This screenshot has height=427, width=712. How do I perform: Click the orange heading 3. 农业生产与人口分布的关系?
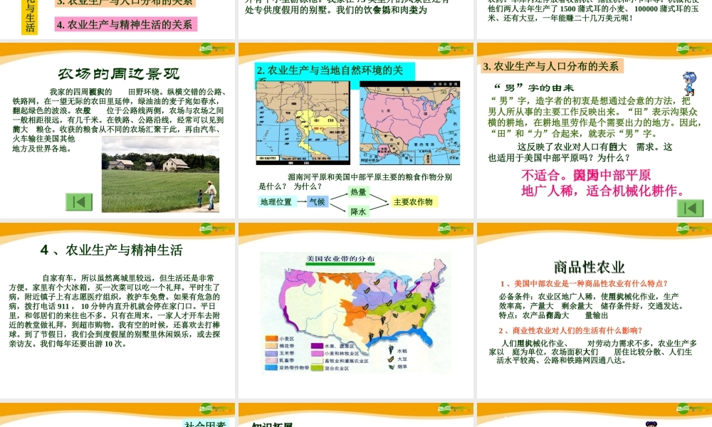[551, 66]
